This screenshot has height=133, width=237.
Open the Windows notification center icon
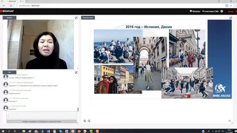(x=236, y=132)
